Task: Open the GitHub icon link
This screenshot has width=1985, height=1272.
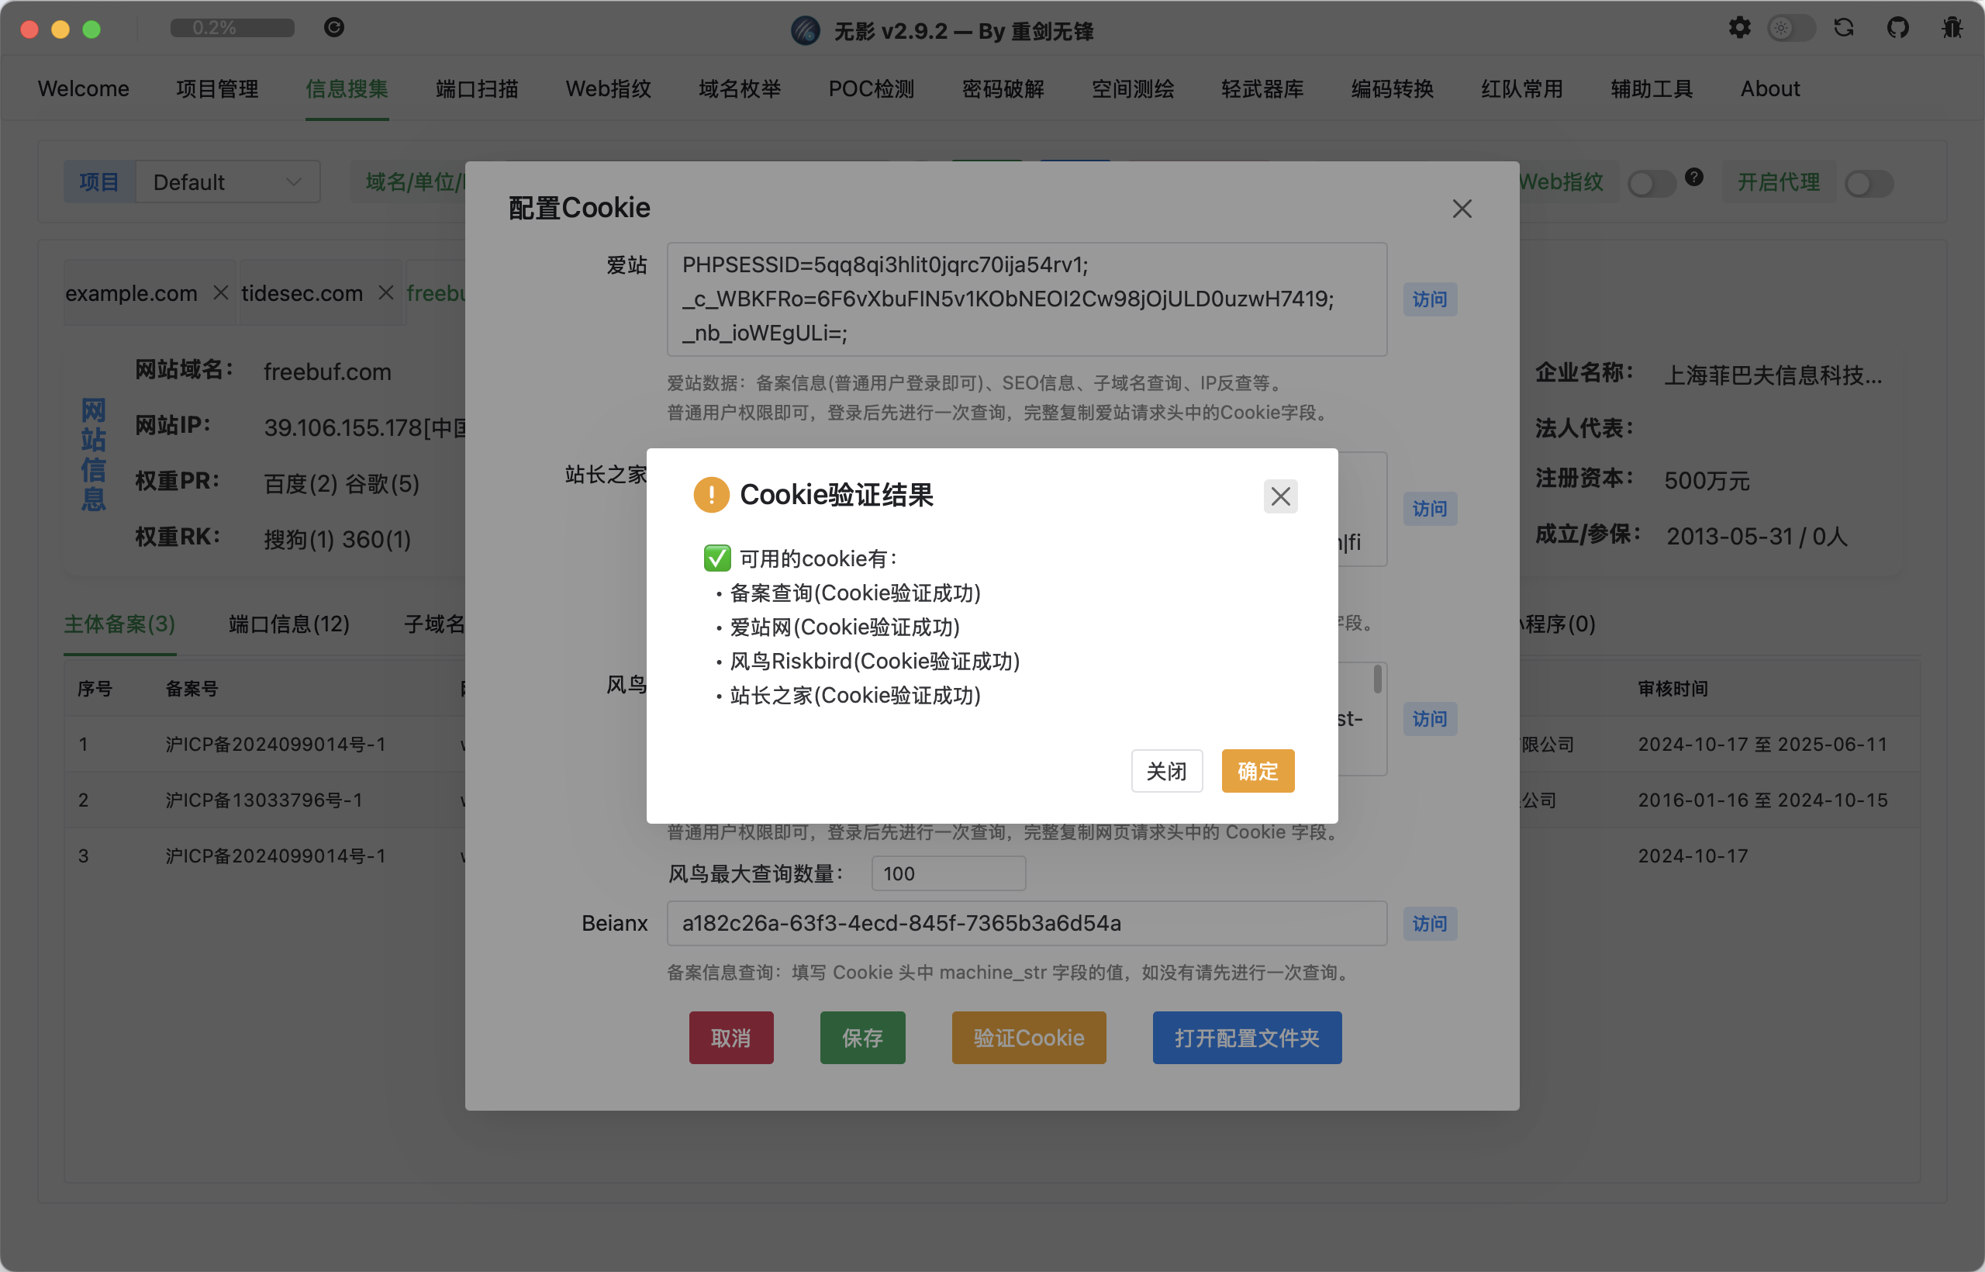Action: [1897, 28]
